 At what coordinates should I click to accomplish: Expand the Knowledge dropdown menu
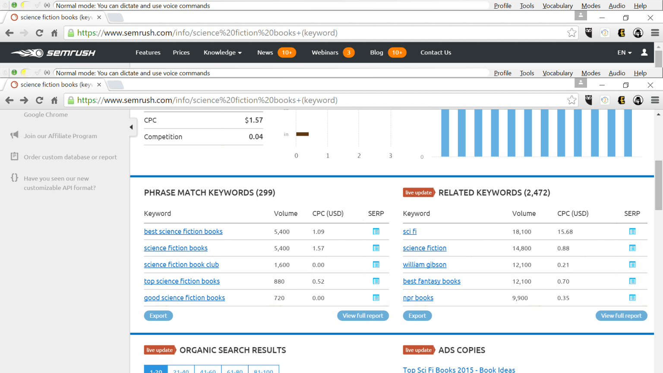tap(223, 52)
